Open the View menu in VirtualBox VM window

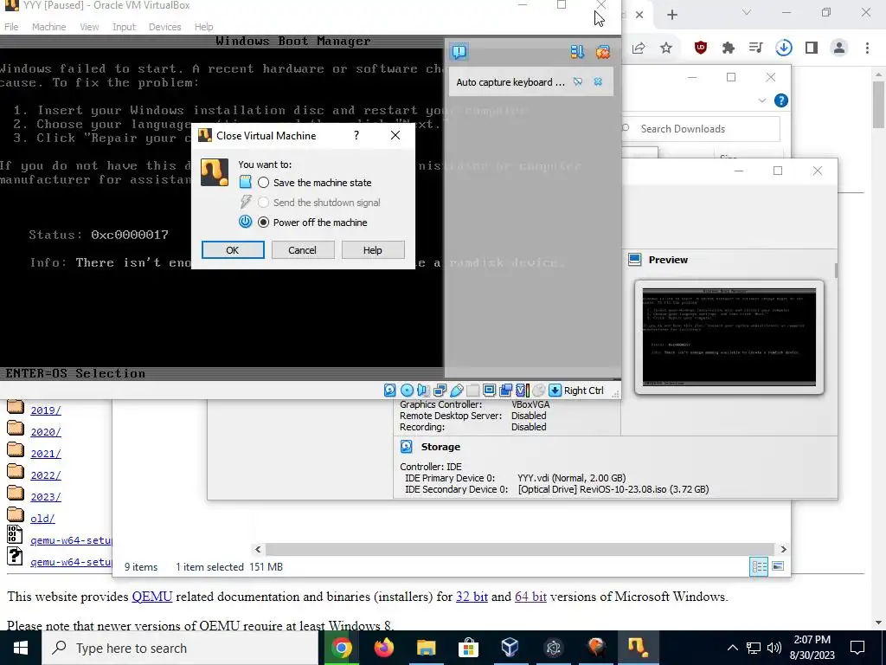89,27
